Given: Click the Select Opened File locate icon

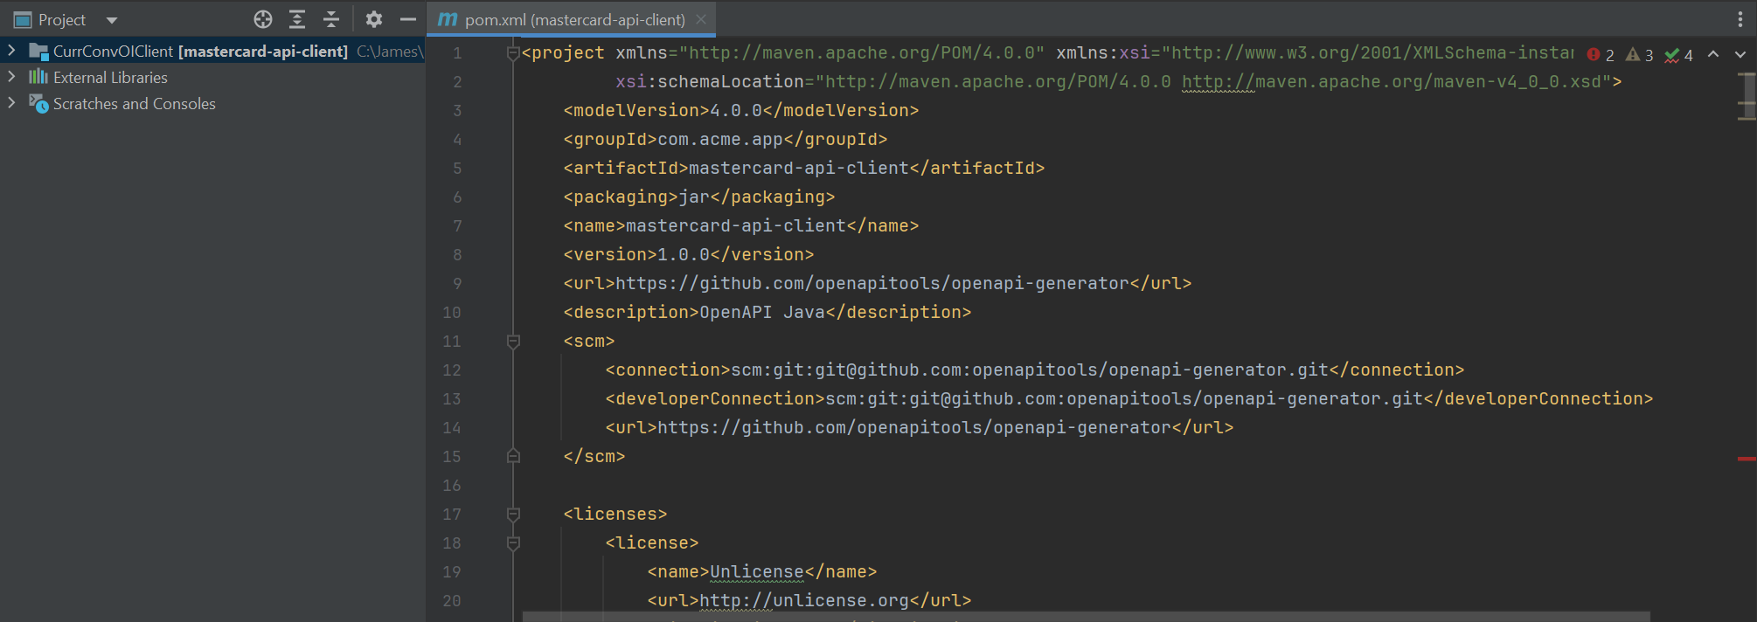Looking at the screenshot, I should pos(263,19).
